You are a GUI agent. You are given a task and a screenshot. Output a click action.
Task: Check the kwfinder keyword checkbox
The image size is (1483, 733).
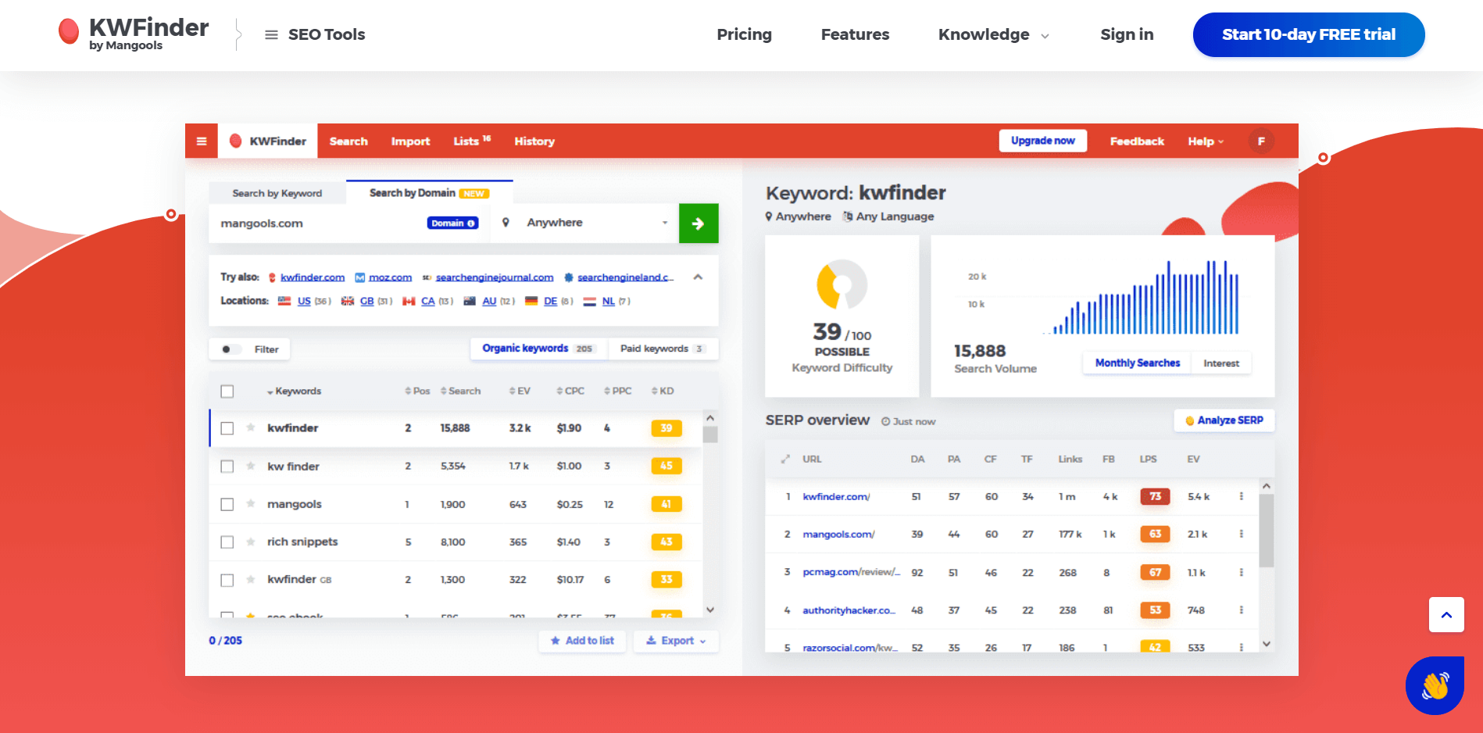[227, 428]
